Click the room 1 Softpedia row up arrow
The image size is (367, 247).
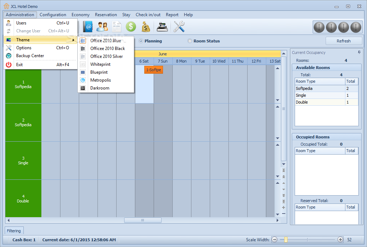(278, 68)
